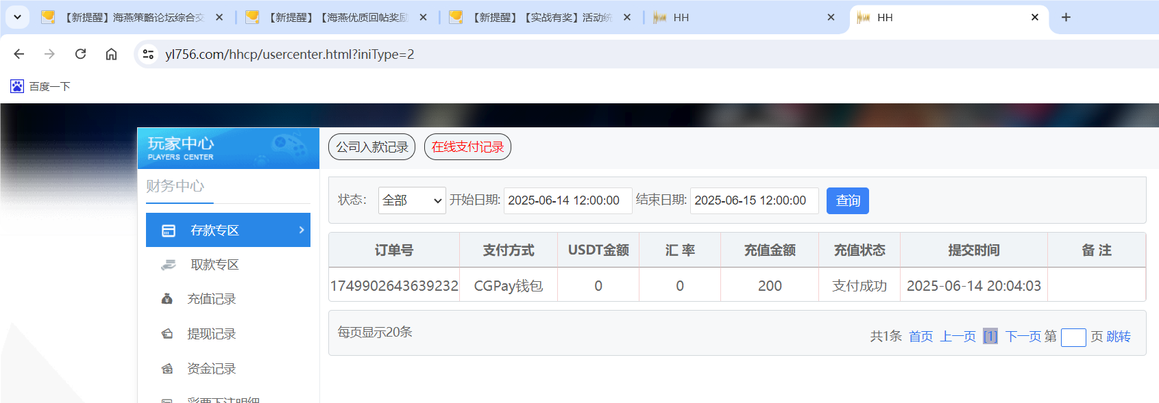1159x403 pixels.
Task: Click the 订单号 column header
Action: coord(394,250)
